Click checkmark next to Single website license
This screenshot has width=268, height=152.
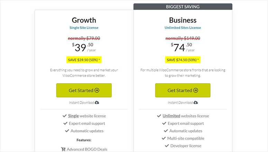(x=64, y=116)
